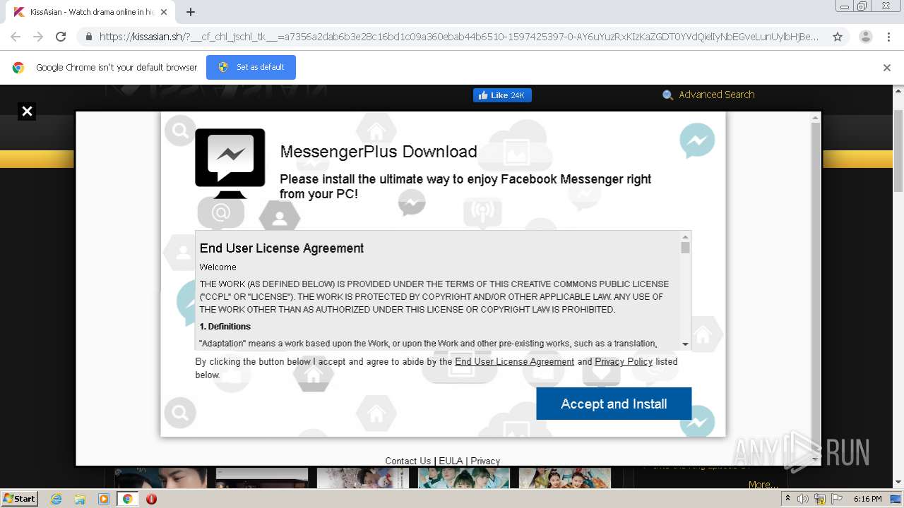Image resolution: width=904 pixels, height=508 pixels.
Task: Click the 6:16 PM system clock
Action: (x=868, y=499)
